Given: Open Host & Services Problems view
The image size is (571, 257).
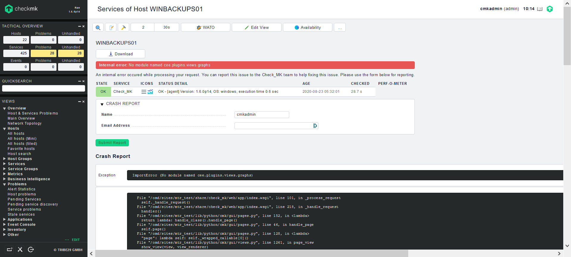Looking at the screenshot, I should [33, 113].
